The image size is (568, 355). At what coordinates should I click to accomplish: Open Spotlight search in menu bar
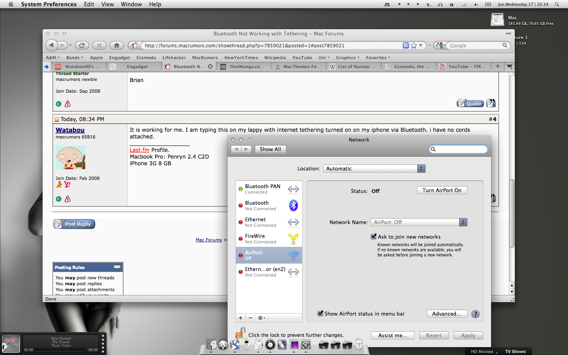pos(557,4)
